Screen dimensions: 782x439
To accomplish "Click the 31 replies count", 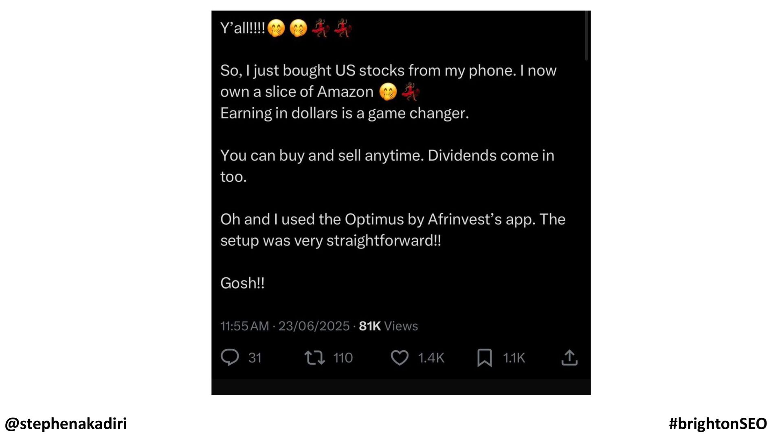I will pyautogui.click(x=255, y=358).
